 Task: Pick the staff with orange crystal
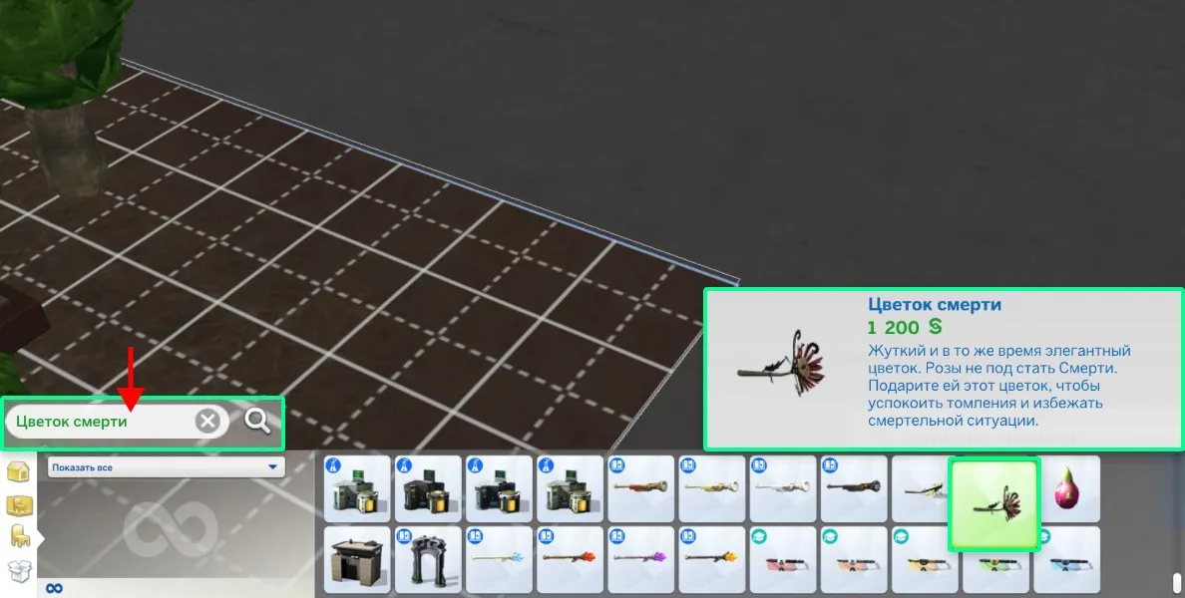tap(712, 559)
